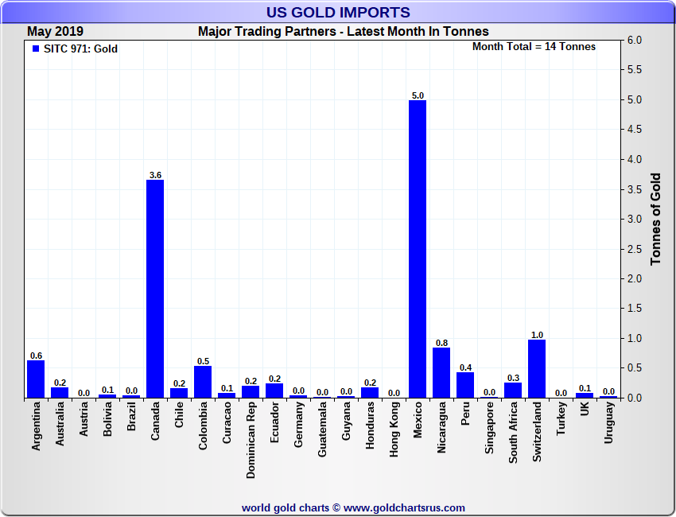Screen dimensions: 676x517
Task: Click the Canada axis label
Action: [x=155, y=421]
